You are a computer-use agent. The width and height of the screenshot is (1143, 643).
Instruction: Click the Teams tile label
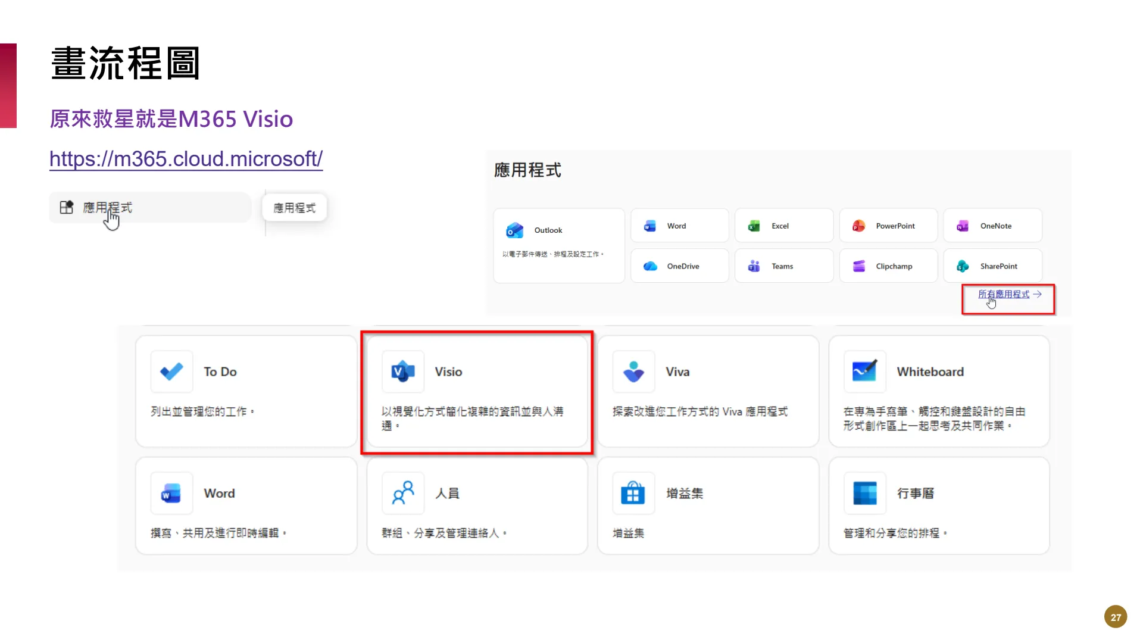[782, 266]
